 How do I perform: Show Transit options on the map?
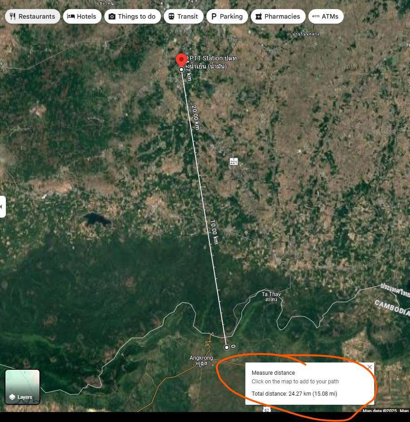tap(183, 16)
